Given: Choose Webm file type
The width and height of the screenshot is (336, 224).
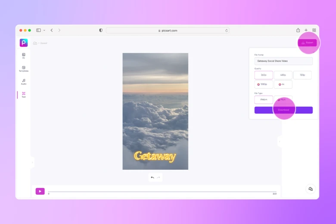Looking at the screenshot, I should pyautogui.click(x=264, y=100).
